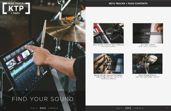The image size is (171, 111).
Task: Open the piano keys thumbnail for page 132
Action: pyautogui.click(x=148, y=33)
